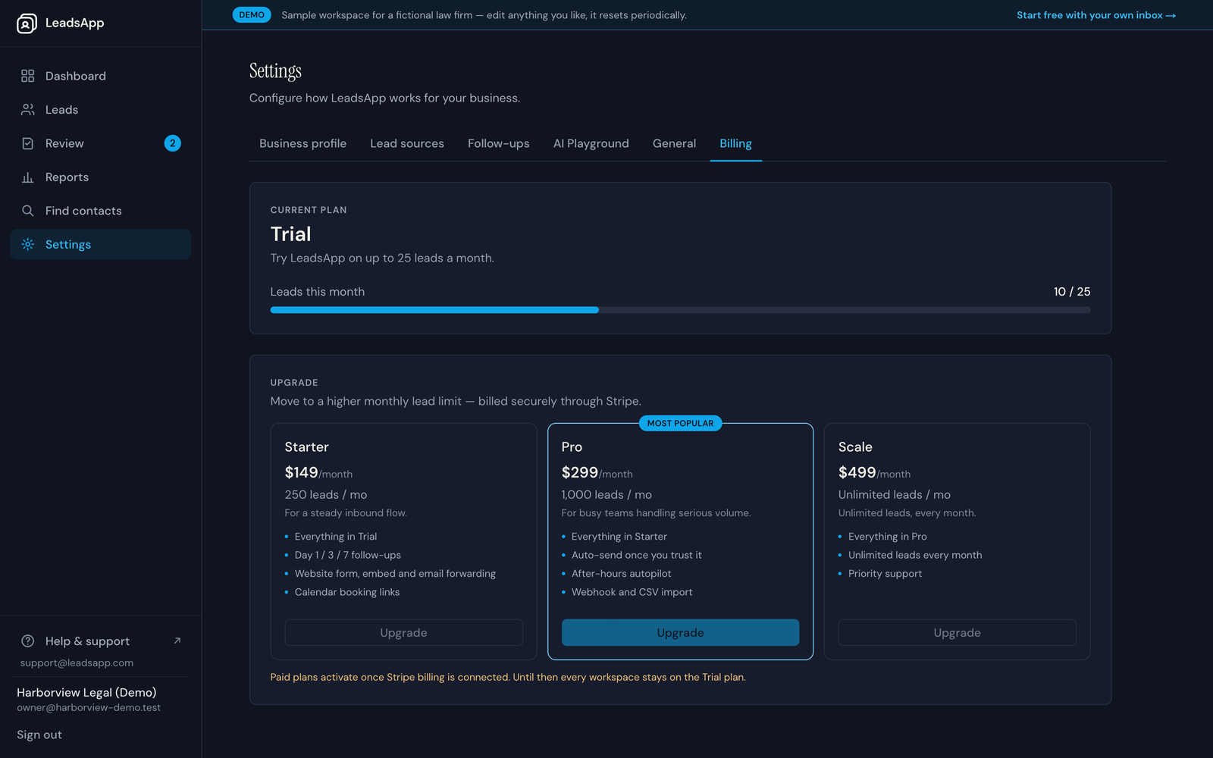The image size is (1213, 758).
Task: Upgrade to the Pro plan
Action: pos(680,633)
